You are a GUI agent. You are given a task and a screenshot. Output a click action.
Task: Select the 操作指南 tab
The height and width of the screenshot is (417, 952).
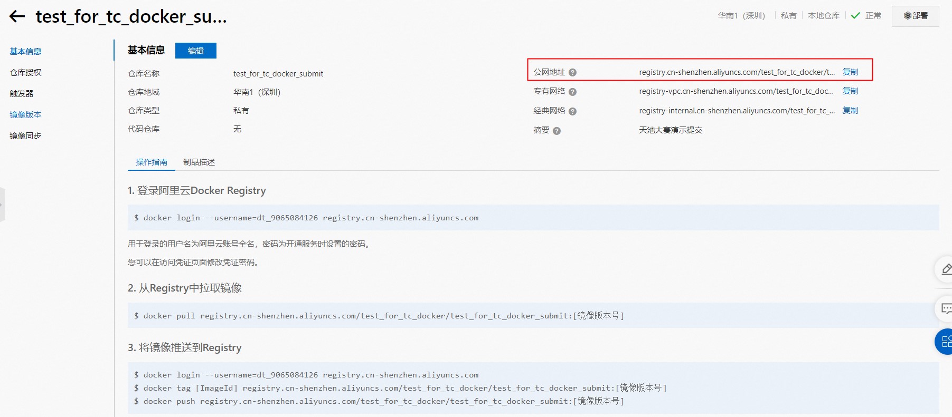pyautogui.click(x=151, y=162)
